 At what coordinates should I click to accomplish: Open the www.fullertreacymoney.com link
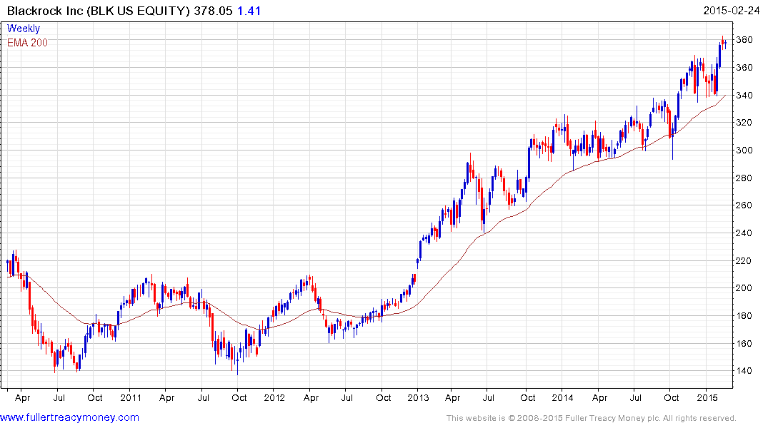(69, 418)
